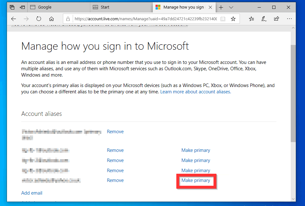Expand the tab previews chevron
305x206 pixels.
[231, 7]
